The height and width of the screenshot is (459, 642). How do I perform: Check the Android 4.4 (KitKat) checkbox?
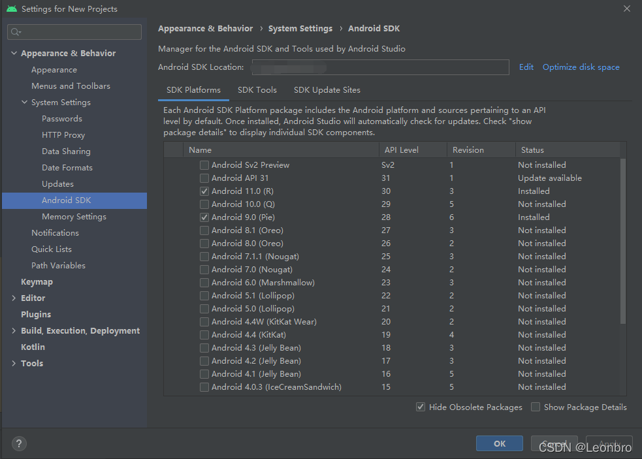pos(204,335)
